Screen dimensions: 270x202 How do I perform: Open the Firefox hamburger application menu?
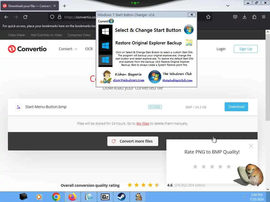coord(264,17)
